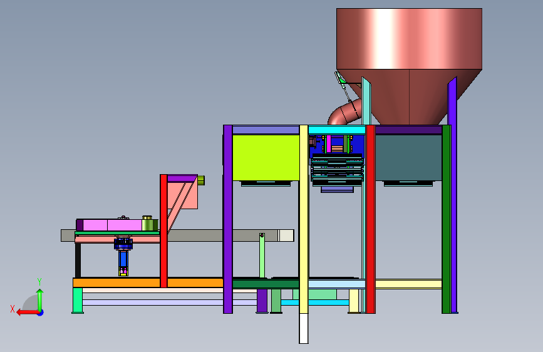
Task: Select the large copper hopper cylinder
Action: click(409, 39)
